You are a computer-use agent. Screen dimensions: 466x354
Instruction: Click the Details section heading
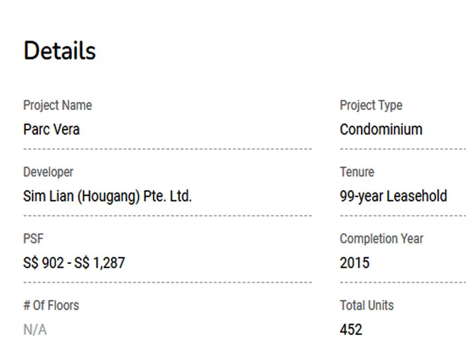59,51
